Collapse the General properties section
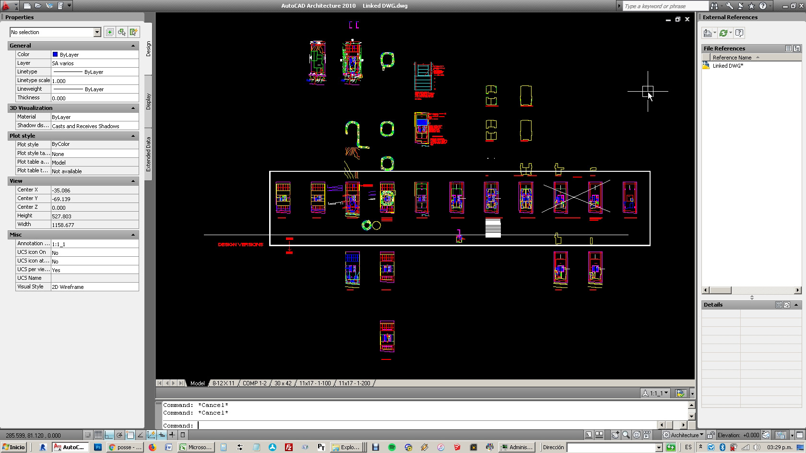The height and width of the screenshot is (453, 806). [133, 46]
